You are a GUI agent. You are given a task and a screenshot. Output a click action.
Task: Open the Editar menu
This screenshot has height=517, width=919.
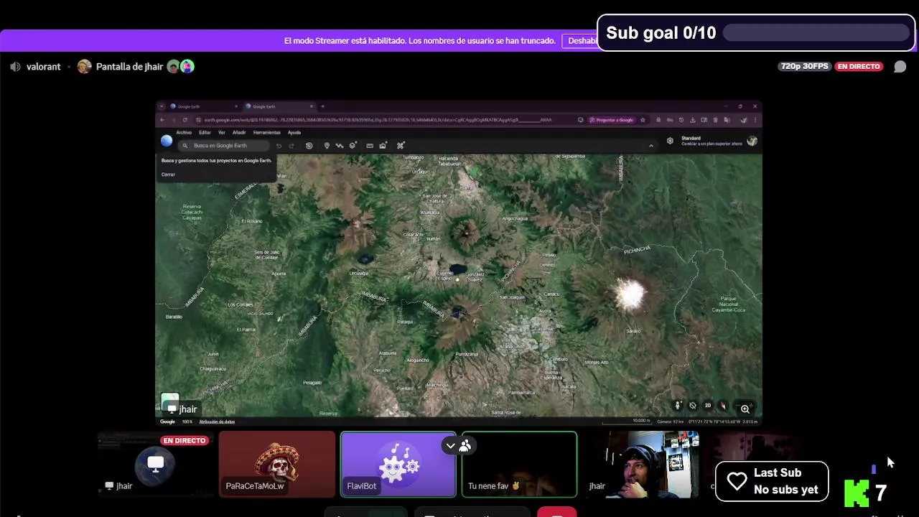coord(205,132)
